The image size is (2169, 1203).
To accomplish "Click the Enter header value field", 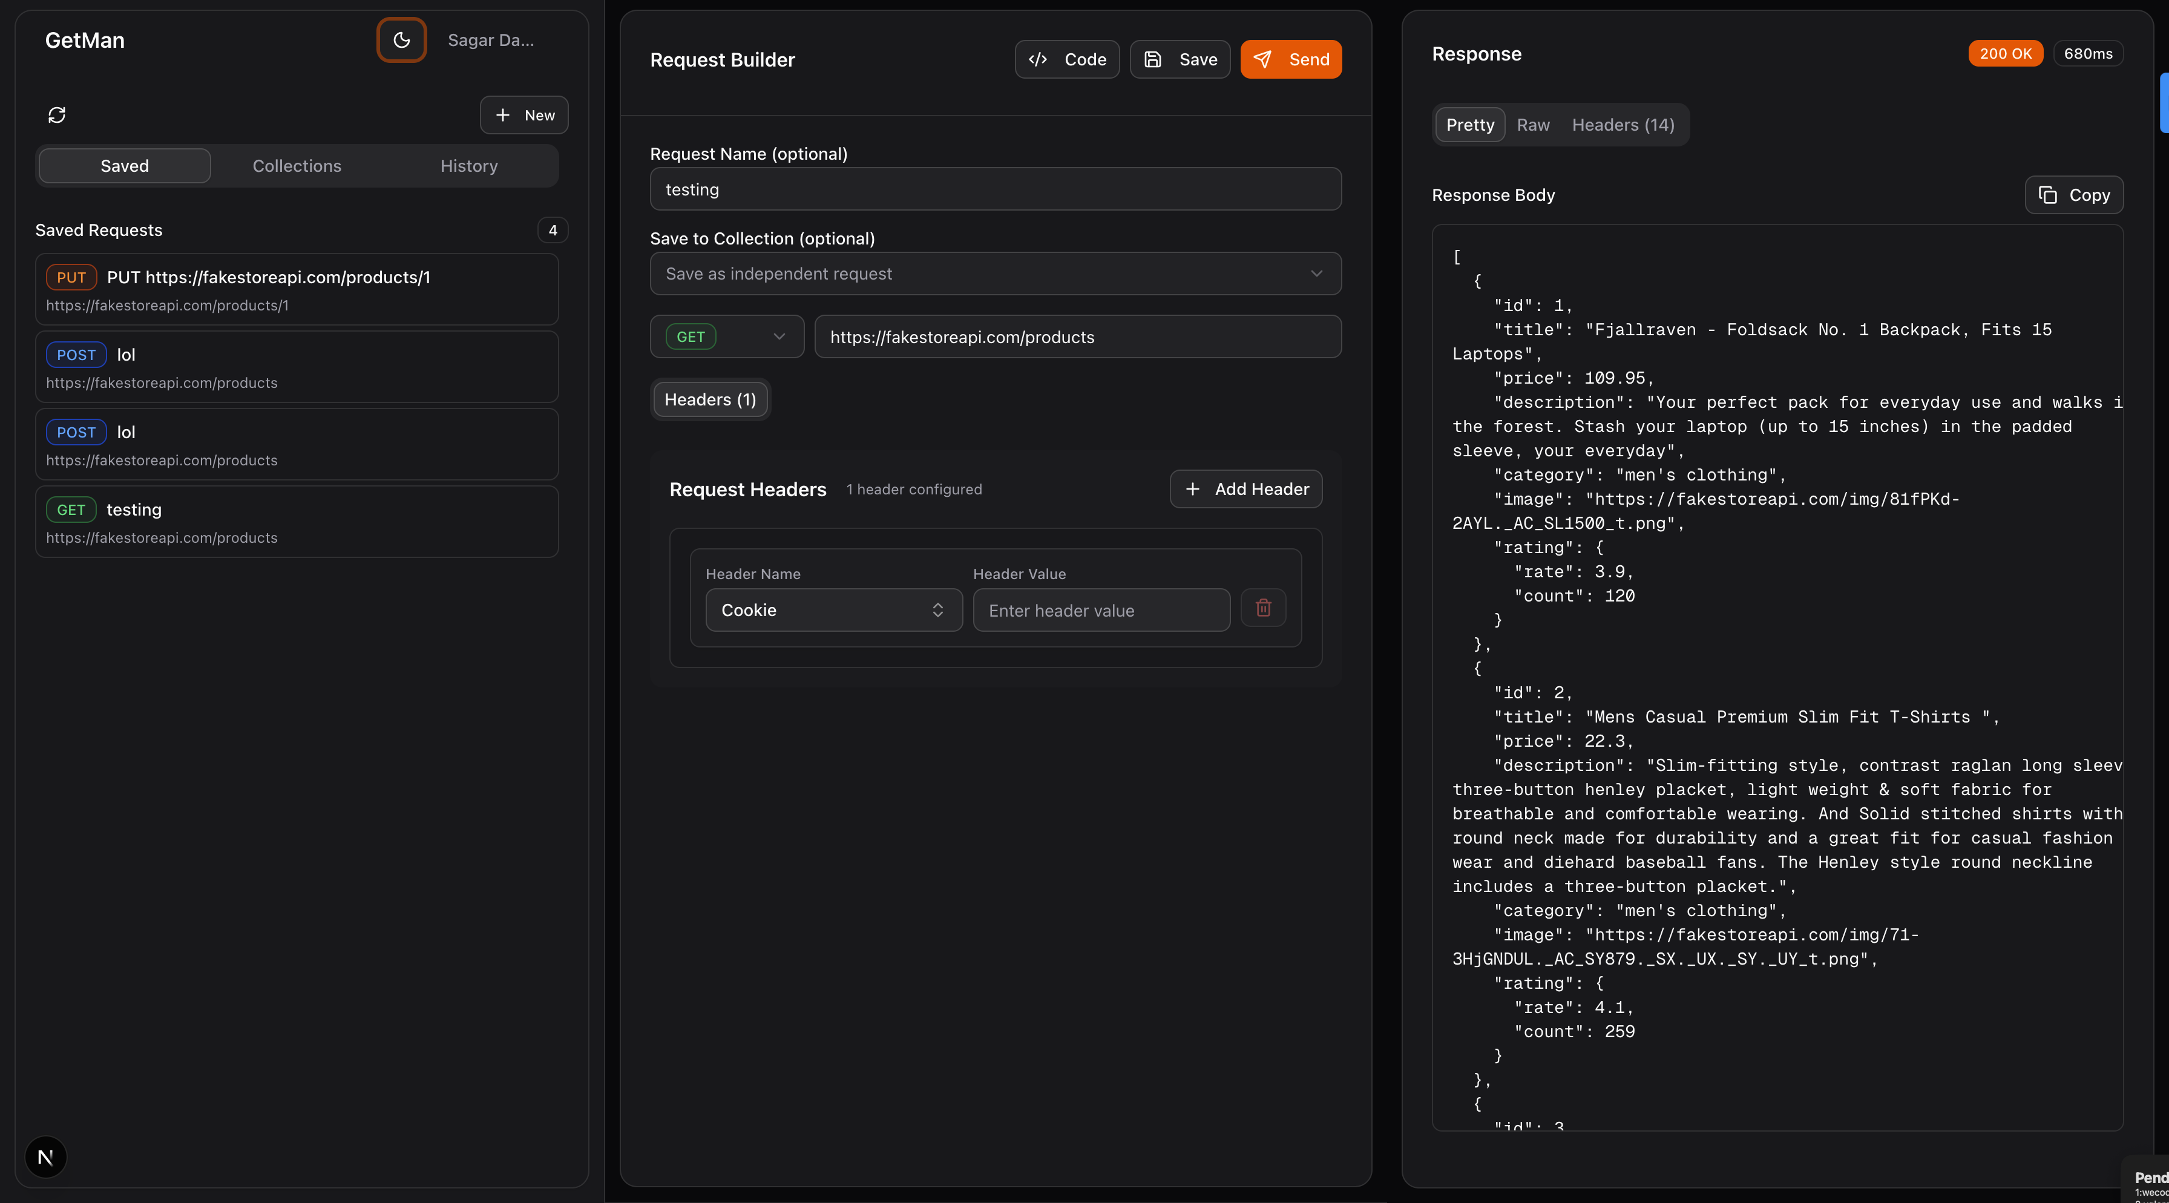I will tap(1101, 611).
